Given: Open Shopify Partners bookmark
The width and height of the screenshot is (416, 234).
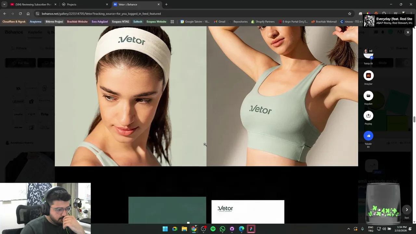Looking at the screenshot, I should [263, 22].
